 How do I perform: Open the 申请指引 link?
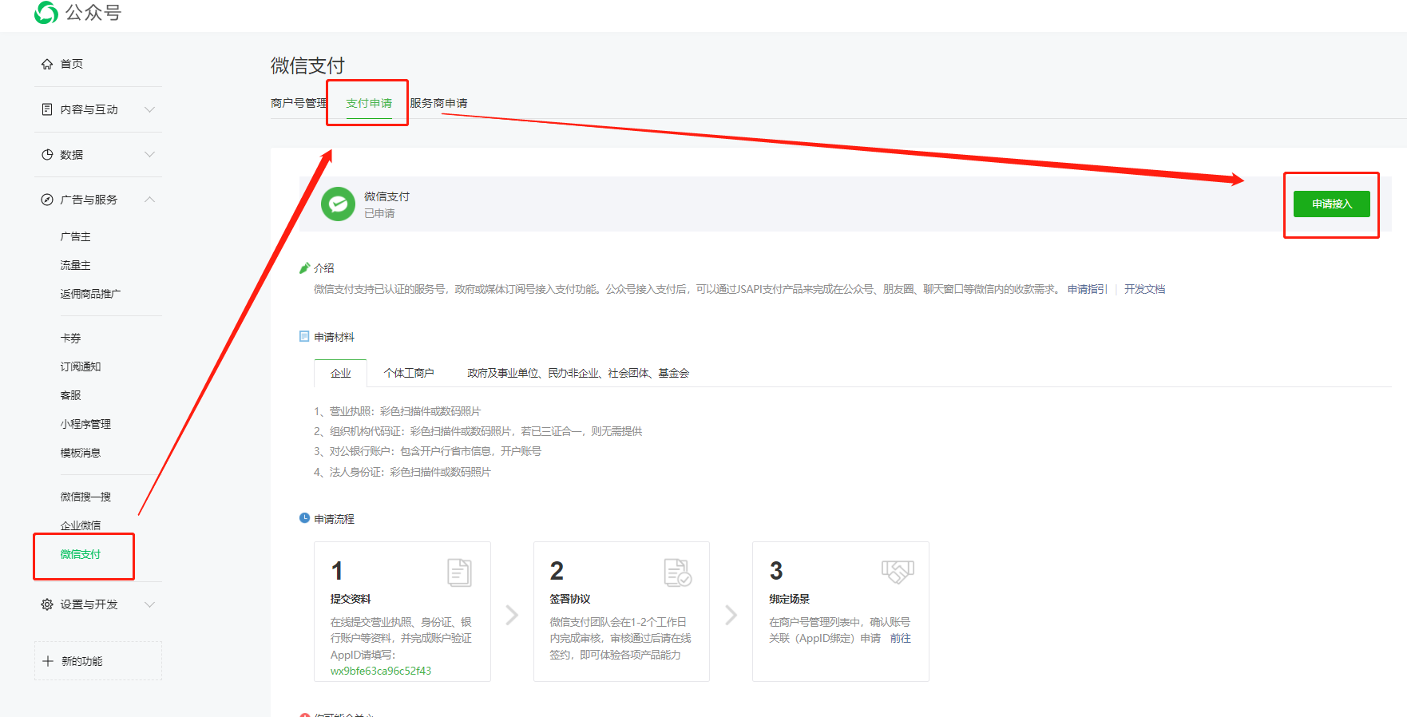pyautogui.click(x=1087, y=289)
